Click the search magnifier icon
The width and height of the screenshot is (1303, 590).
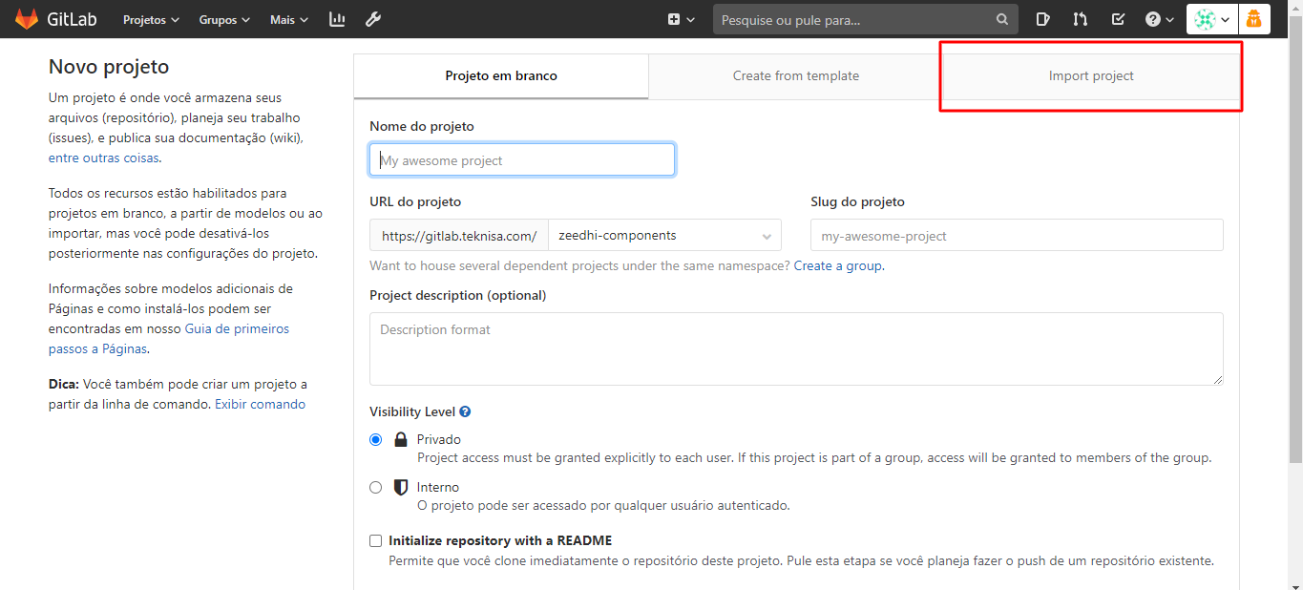point(1002,19)
